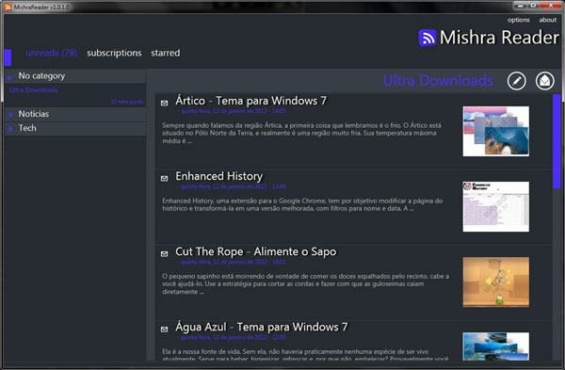Collapse the No category group arrow
The image size is (565, 370).
click(10, 77)
